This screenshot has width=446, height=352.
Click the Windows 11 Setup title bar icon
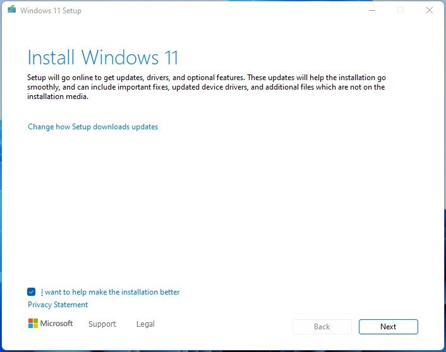(x=11, y=10)
